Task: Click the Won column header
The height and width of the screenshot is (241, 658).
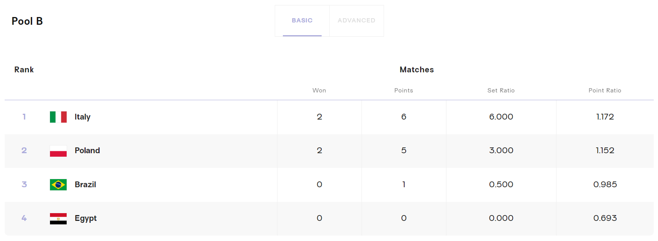Action: tap(319, 91)
